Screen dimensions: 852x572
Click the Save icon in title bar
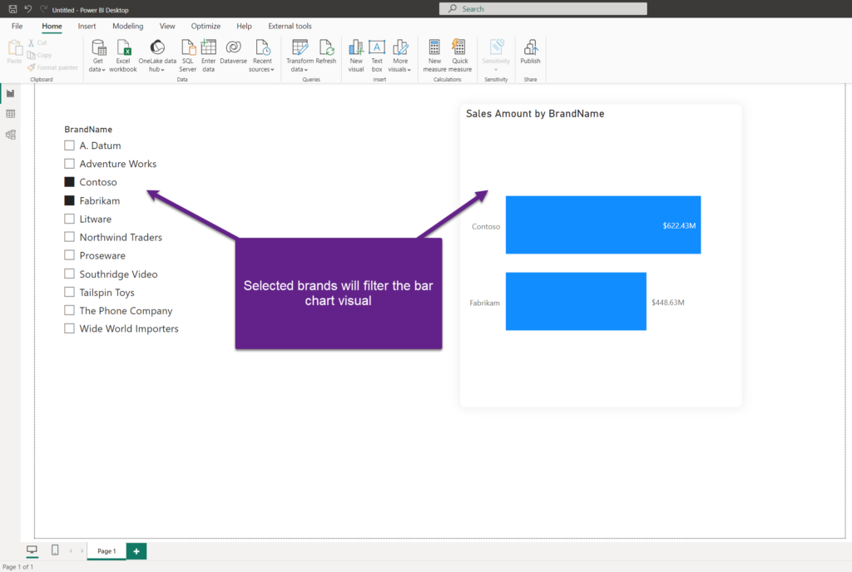[12, 9]
